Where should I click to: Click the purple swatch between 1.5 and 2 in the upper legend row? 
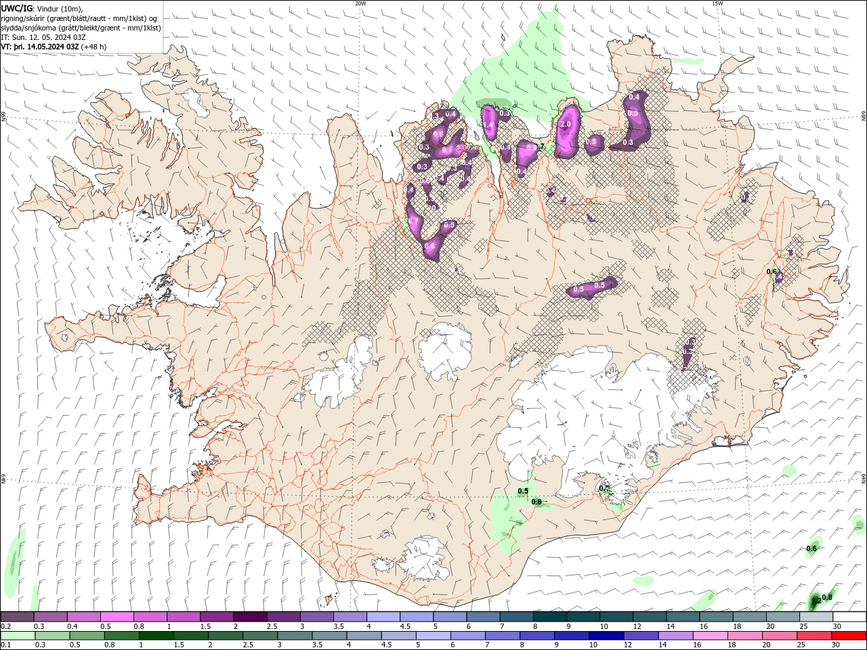tap(216, 617)
